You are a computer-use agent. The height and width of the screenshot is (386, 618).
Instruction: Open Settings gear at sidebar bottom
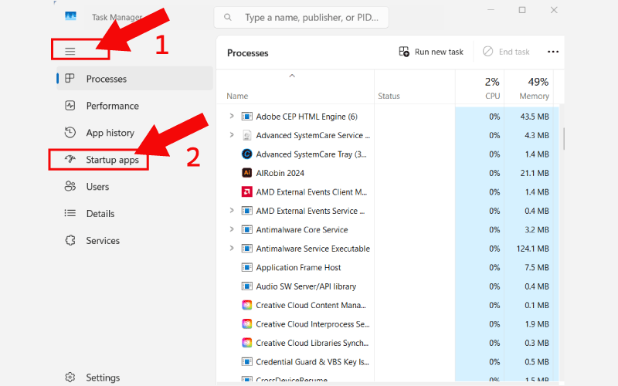70,378
